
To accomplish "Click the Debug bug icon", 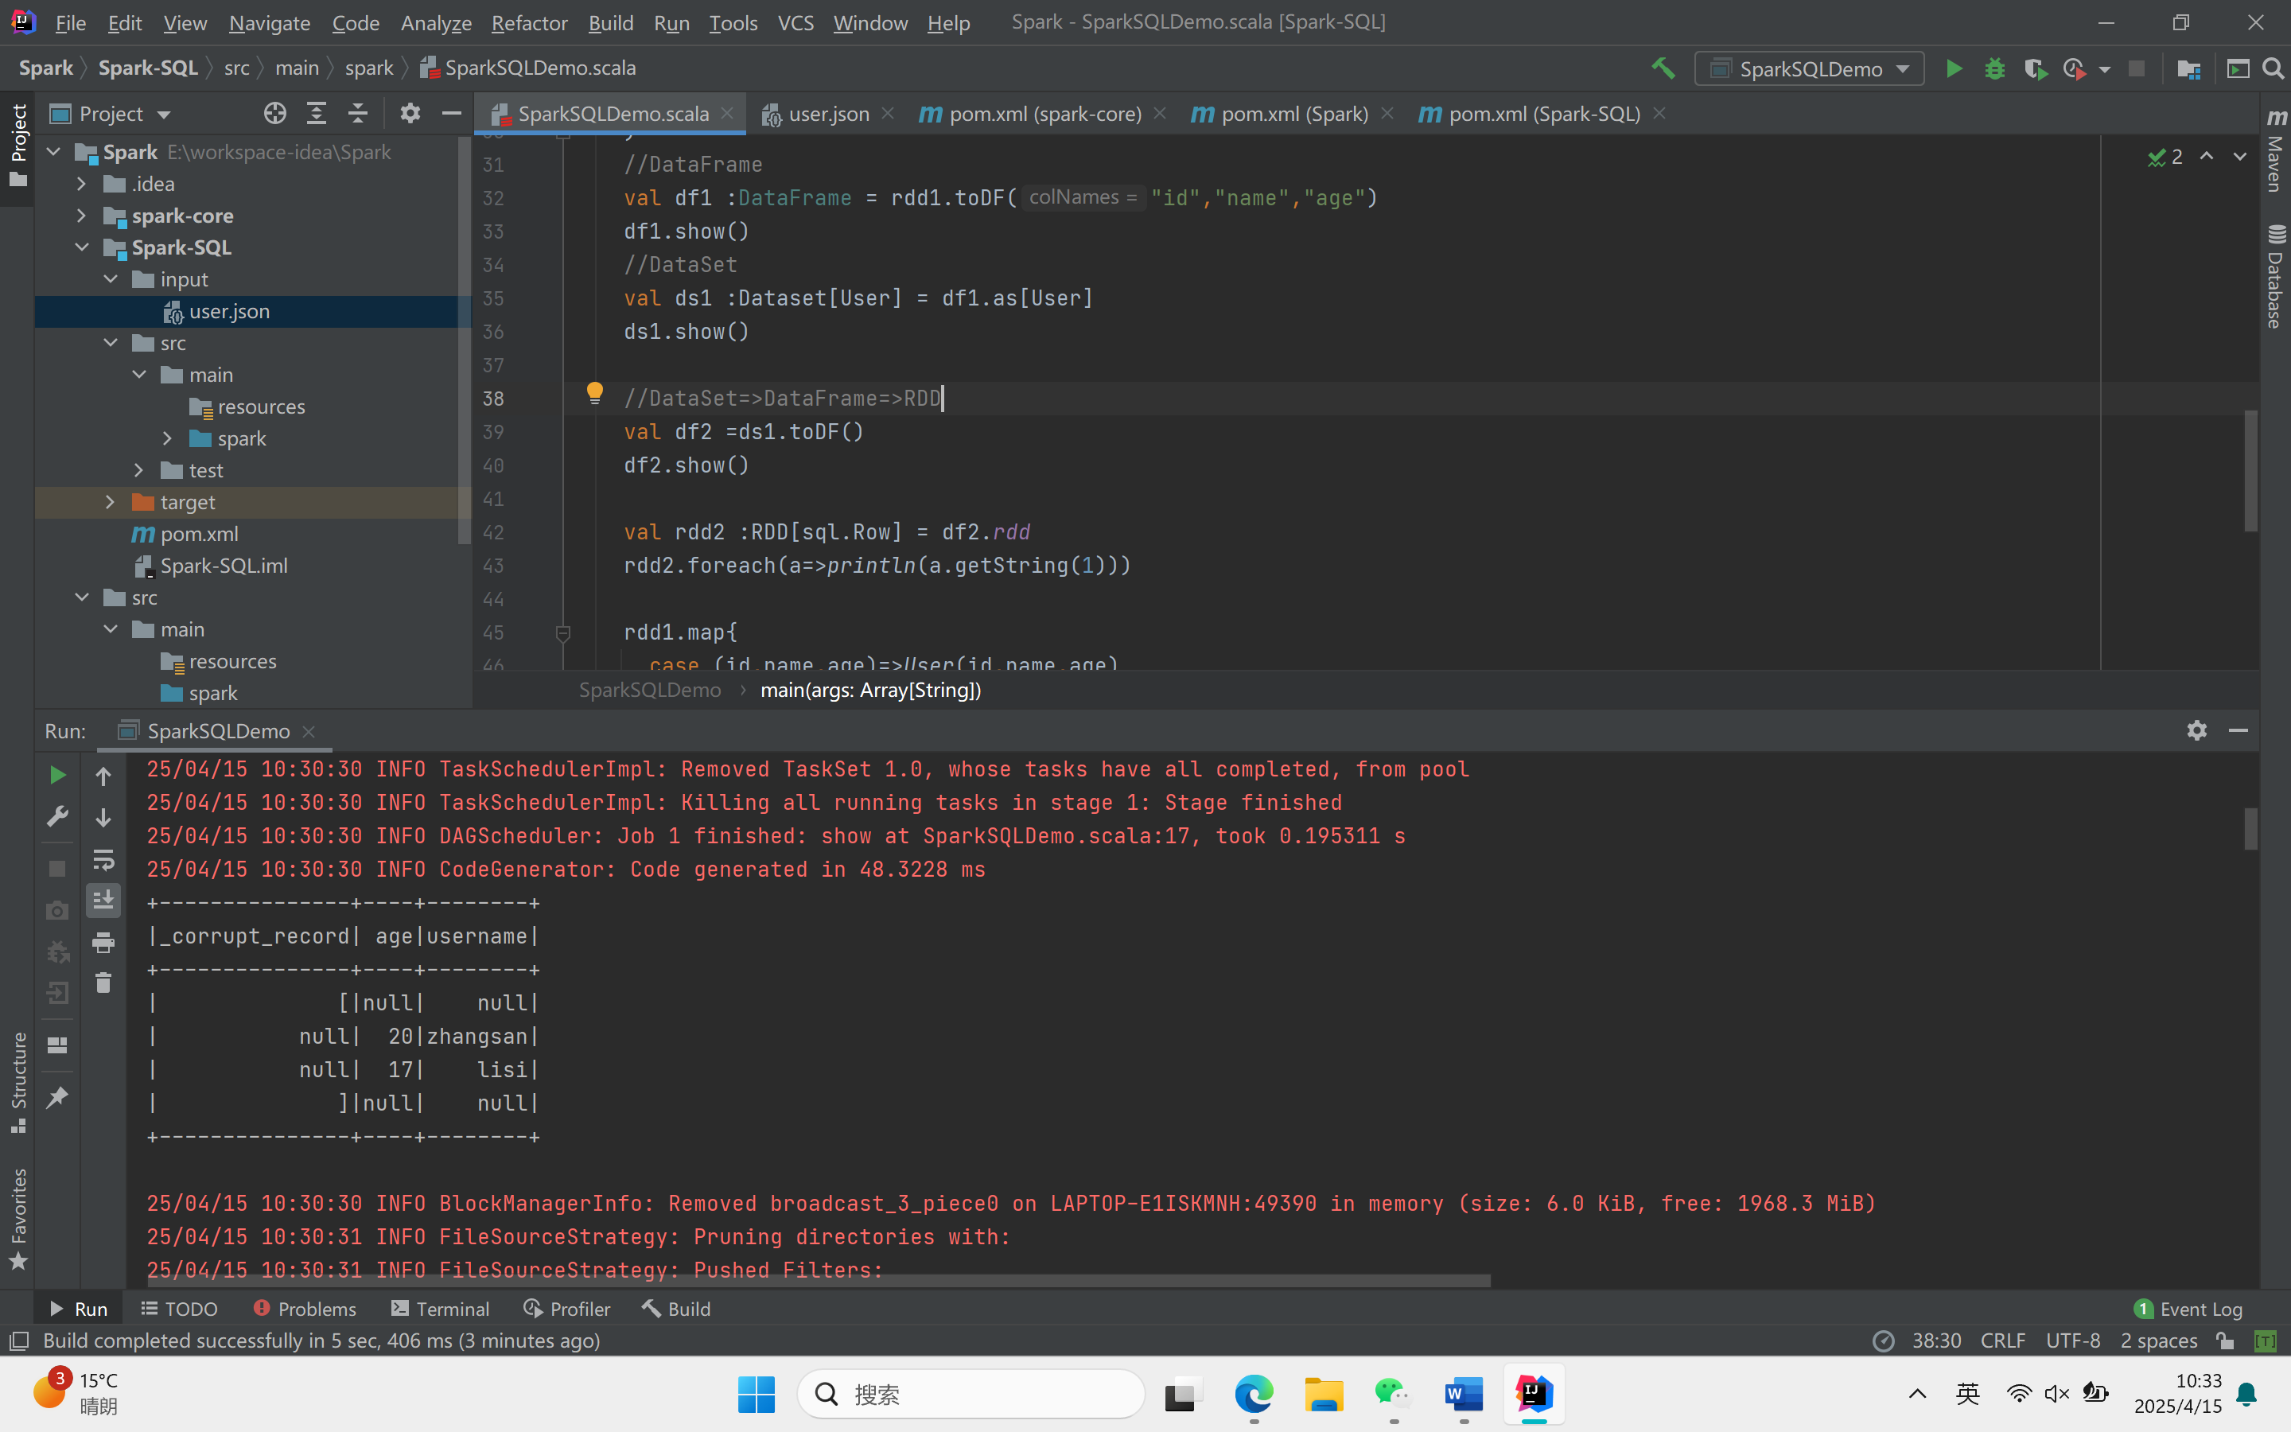I will pos(1995,69).
